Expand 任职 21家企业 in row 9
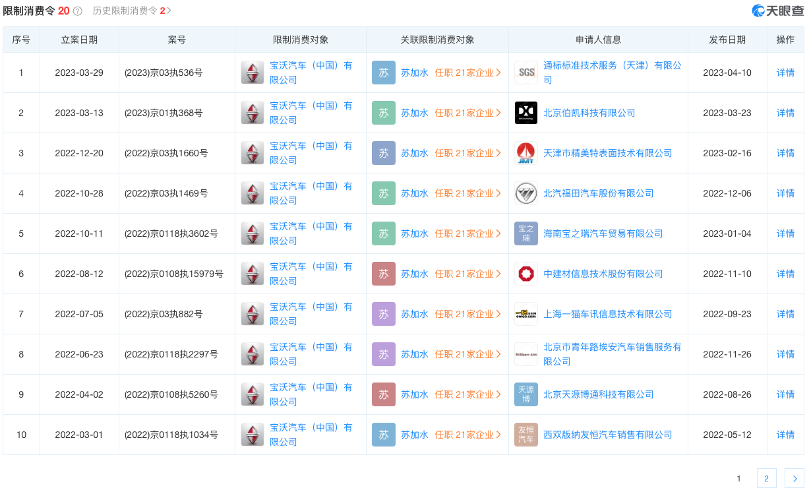809x492 pixels. point(468,394)
